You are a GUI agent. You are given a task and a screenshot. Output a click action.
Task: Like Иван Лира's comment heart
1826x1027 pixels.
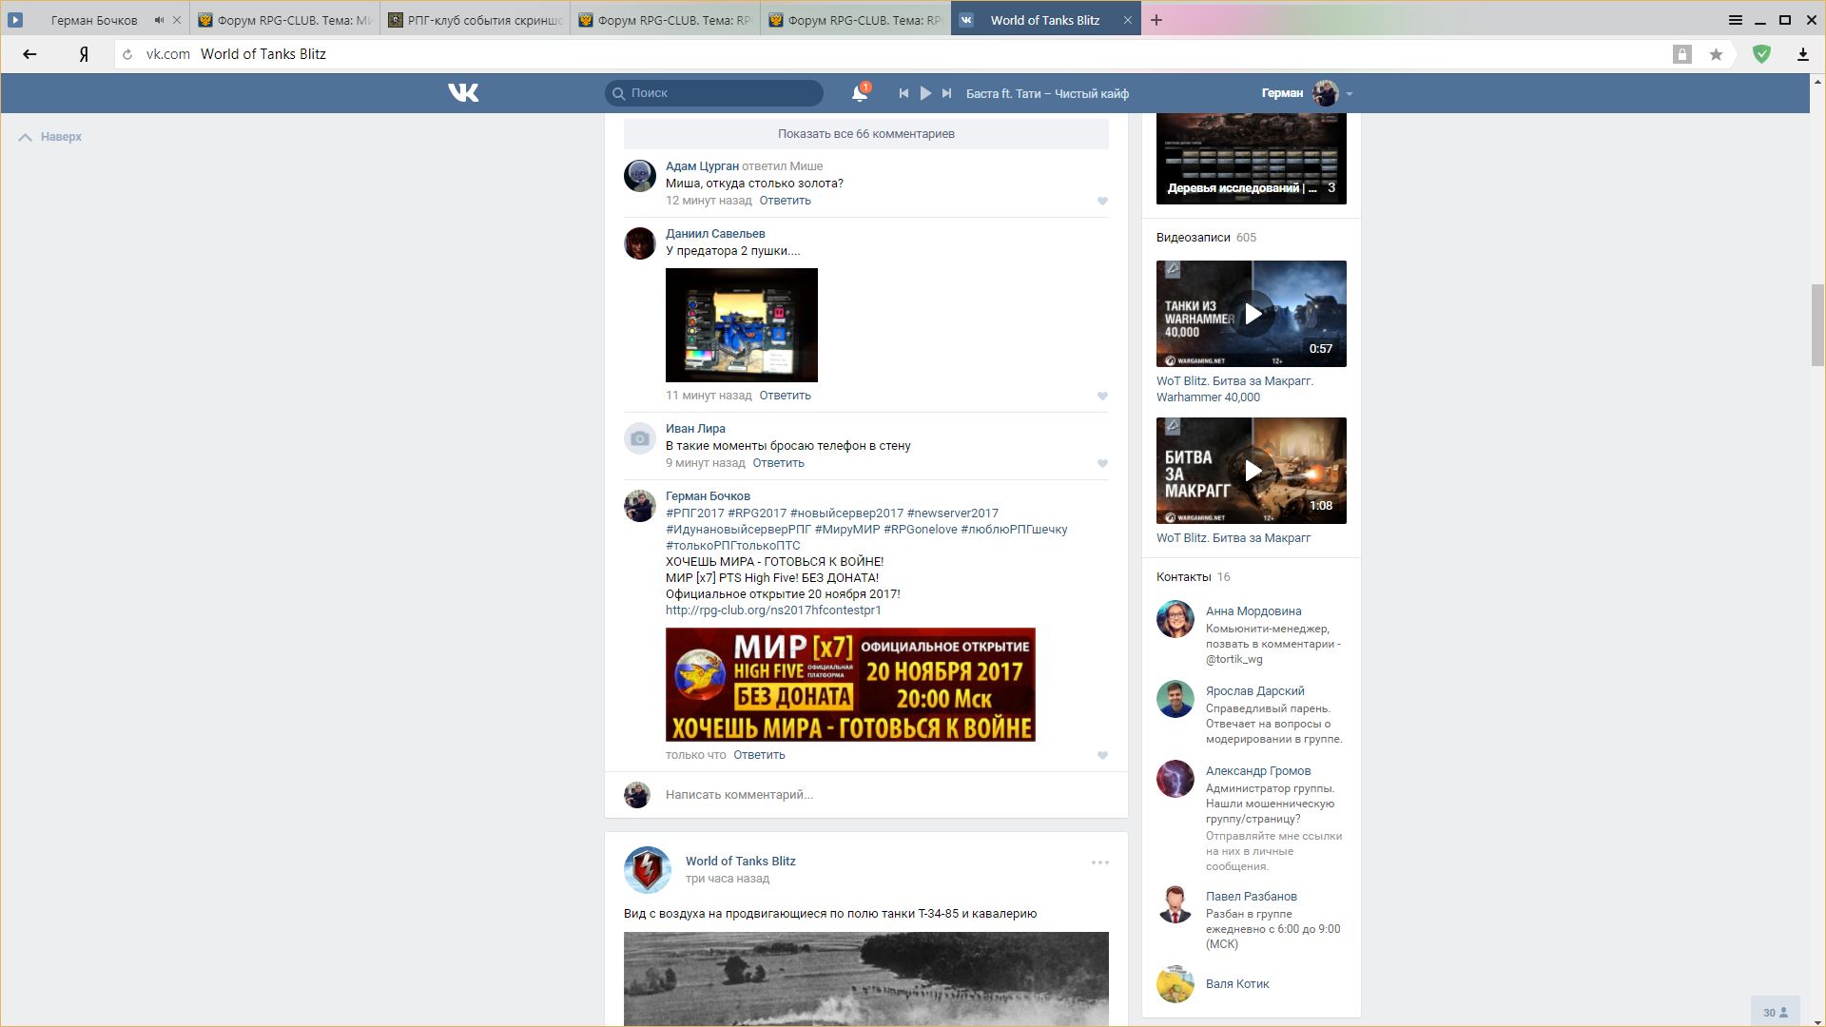click(1102, 463)
